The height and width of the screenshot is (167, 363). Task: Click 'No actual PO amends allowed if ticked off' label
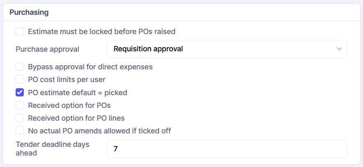coord(99,130)
